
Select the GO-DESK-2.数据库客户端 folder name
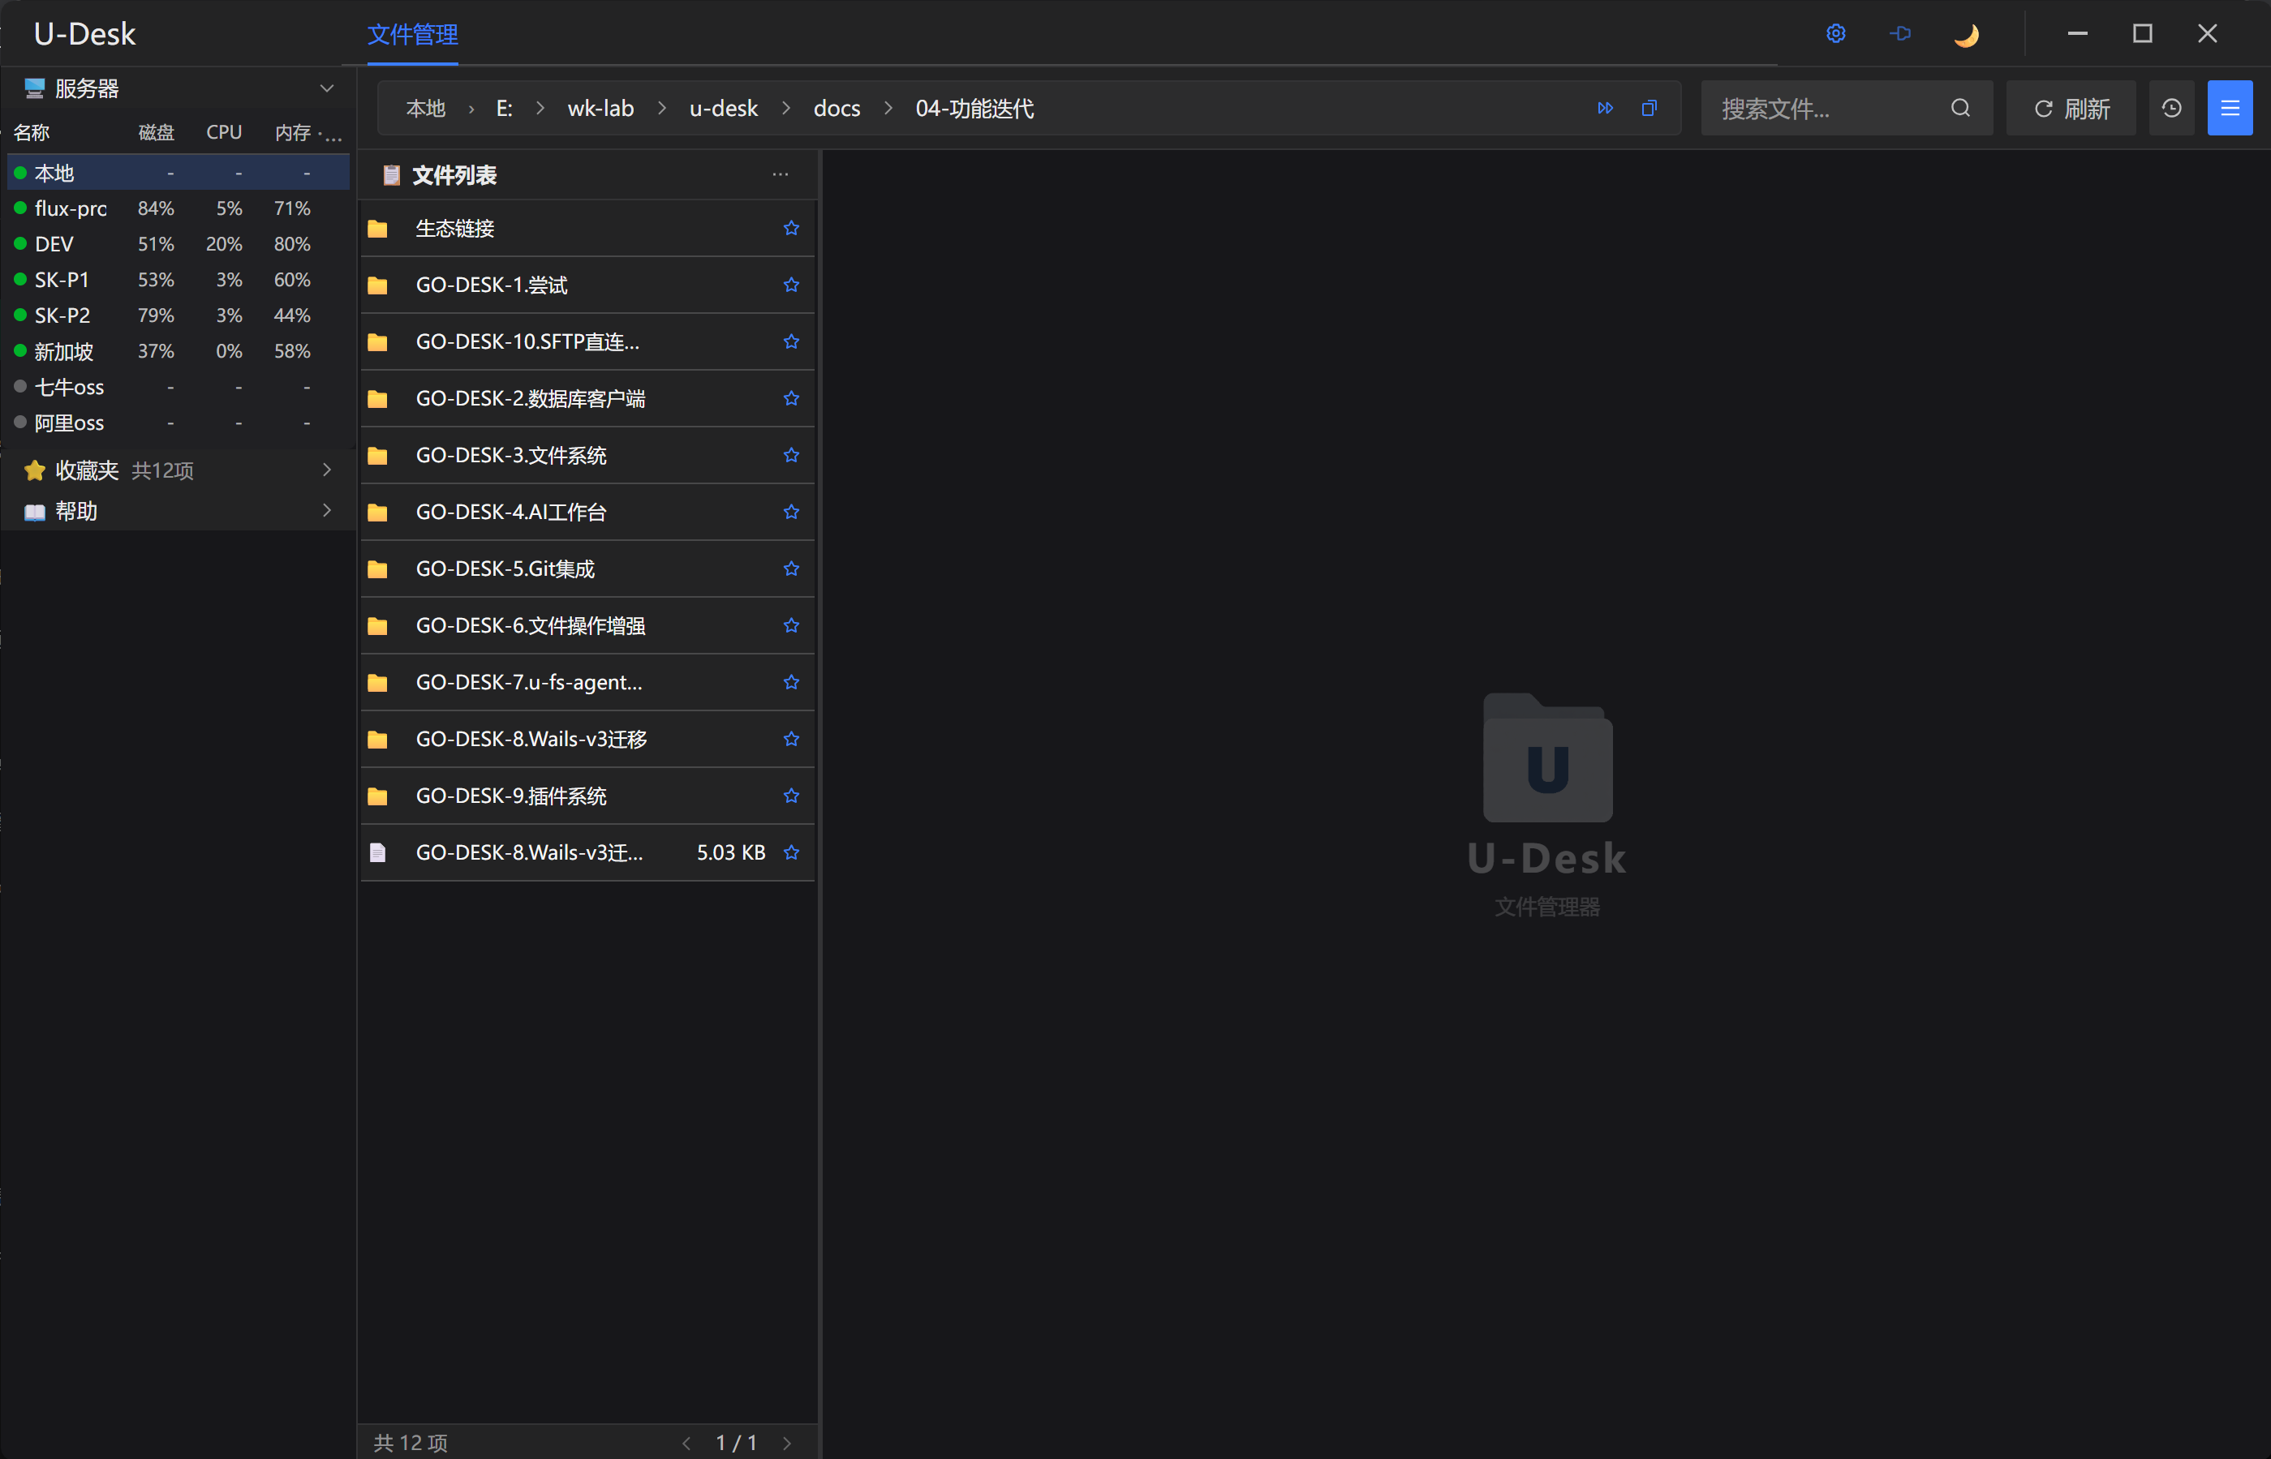(531, 399)
